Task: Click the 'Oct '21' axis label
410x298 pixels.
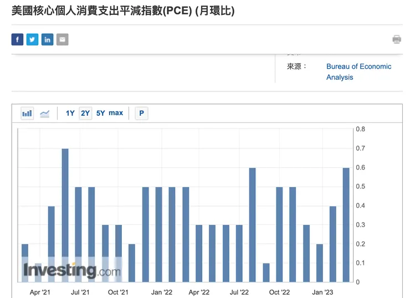Action: [x=118, y=292]
